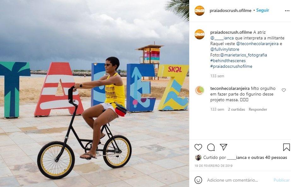Screen dimensions: 291x187
Task: Visit @fullvinylstore profile mention
Action: 225,50
